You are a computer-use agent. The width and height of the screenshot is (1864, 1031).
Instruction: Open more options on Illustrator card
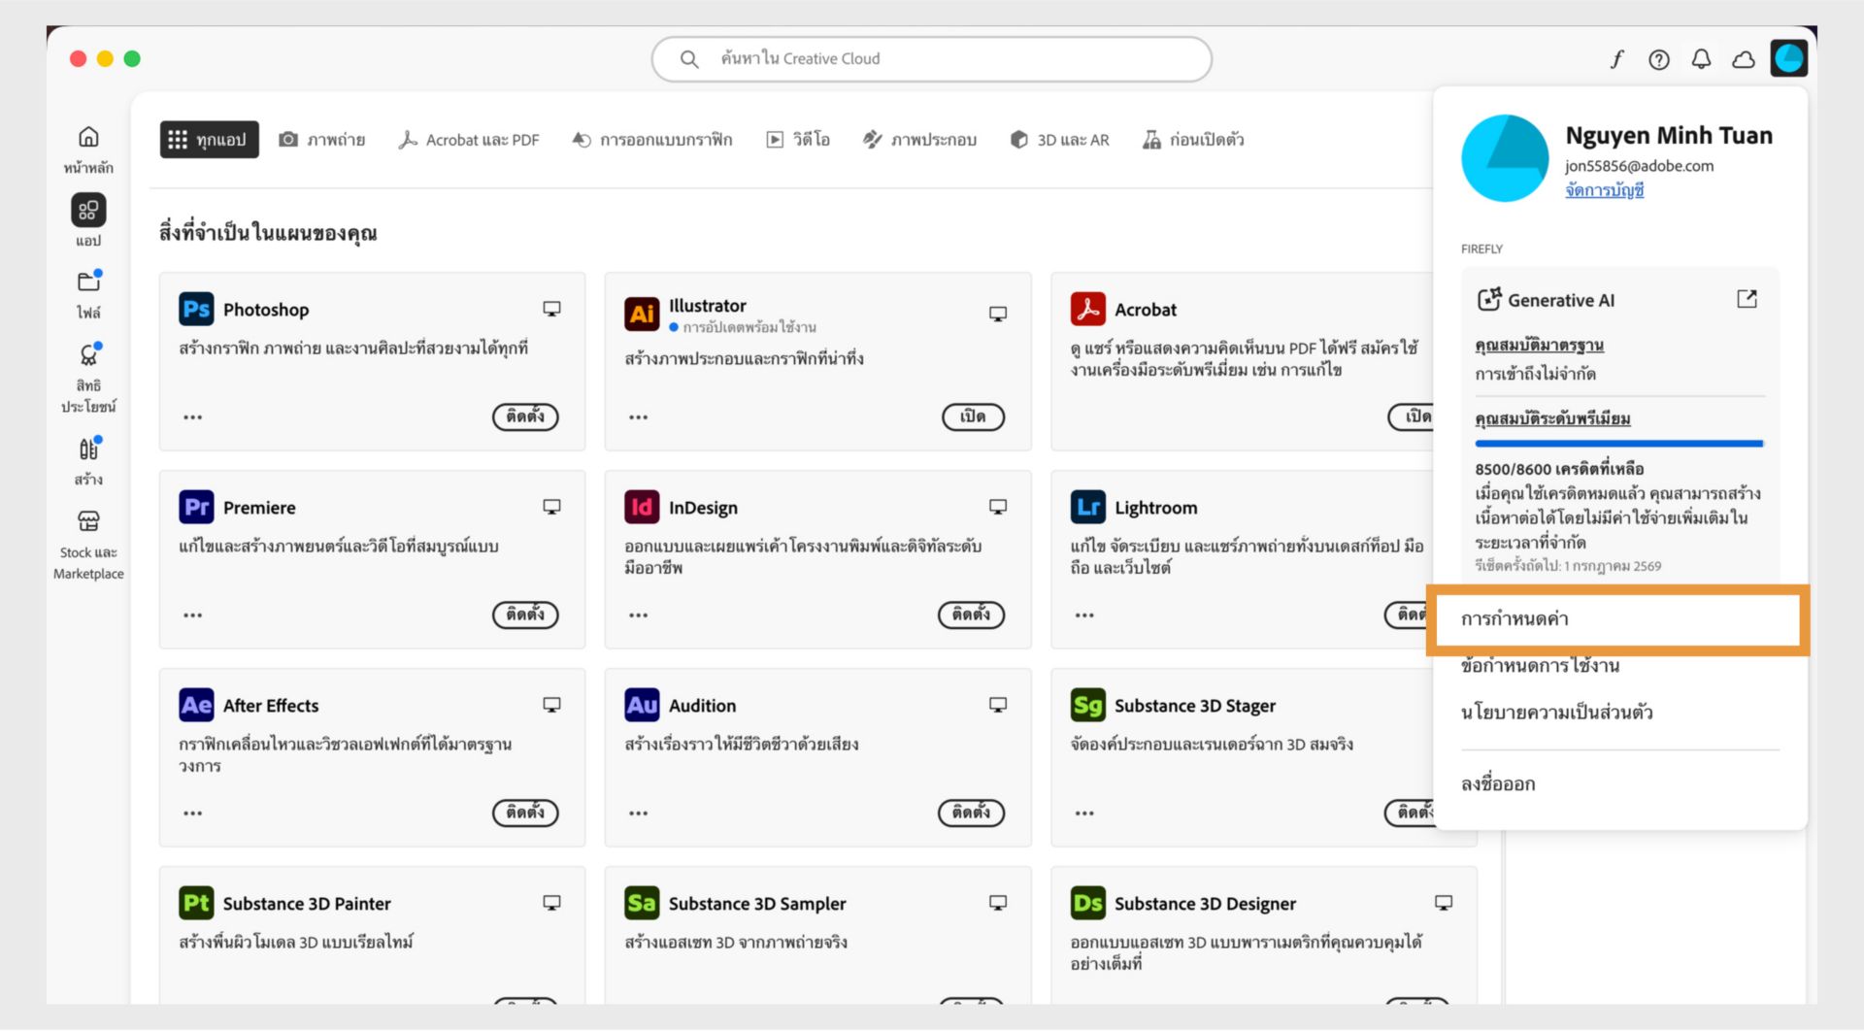point(638,417)
